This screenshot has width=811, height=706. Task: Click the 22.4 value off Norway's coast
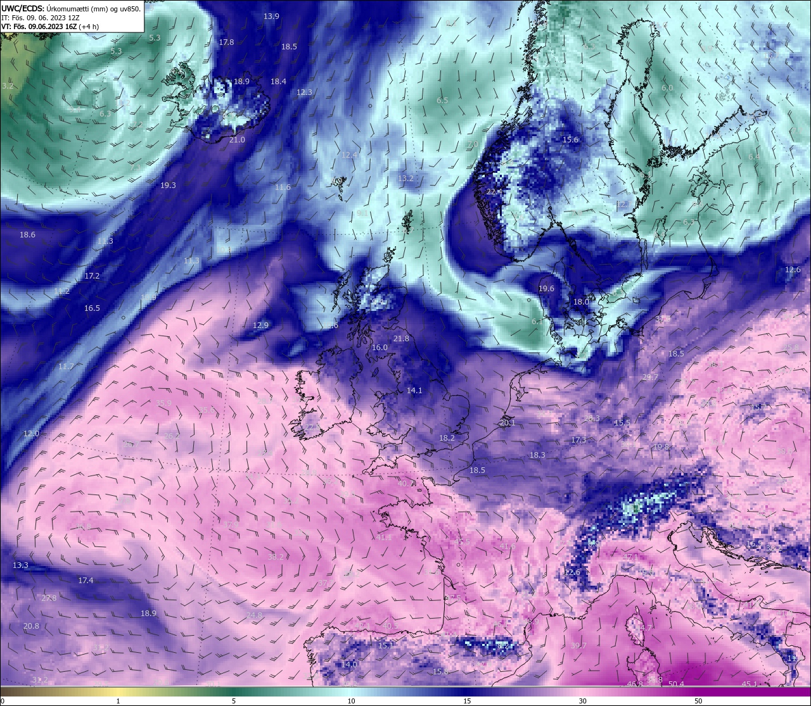pyautogui.click(x=494, y=191)
